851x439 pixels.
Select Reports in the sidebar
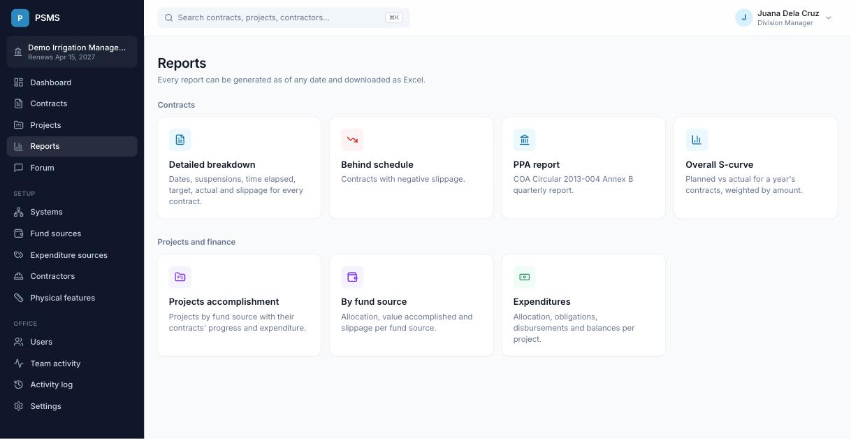[x=72, y=146]
